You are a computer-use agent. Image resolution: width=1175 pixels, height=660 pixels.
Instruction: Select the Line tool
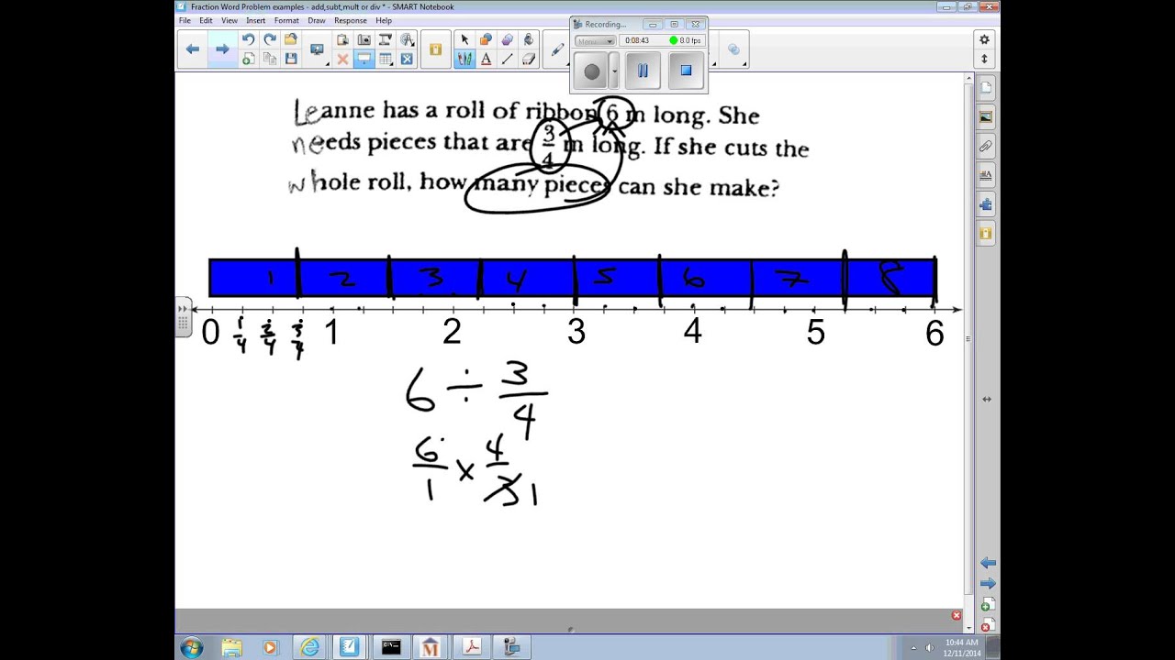(507, 59)
